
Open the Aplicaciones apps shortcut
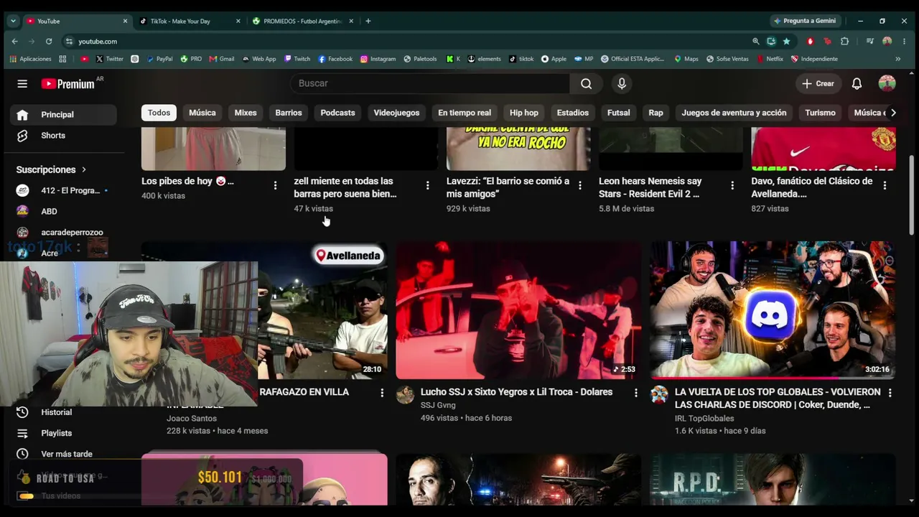[30, 59]
